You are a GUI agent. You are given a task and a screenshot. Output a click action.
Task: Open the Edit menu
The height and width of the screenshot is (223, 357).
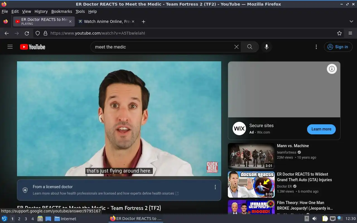click(15, 11)
